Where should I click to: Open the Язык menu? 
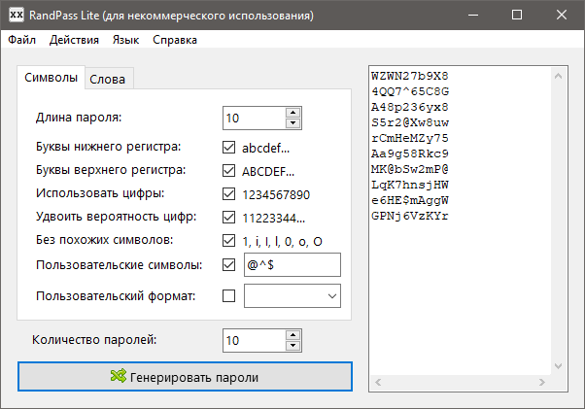125,40
